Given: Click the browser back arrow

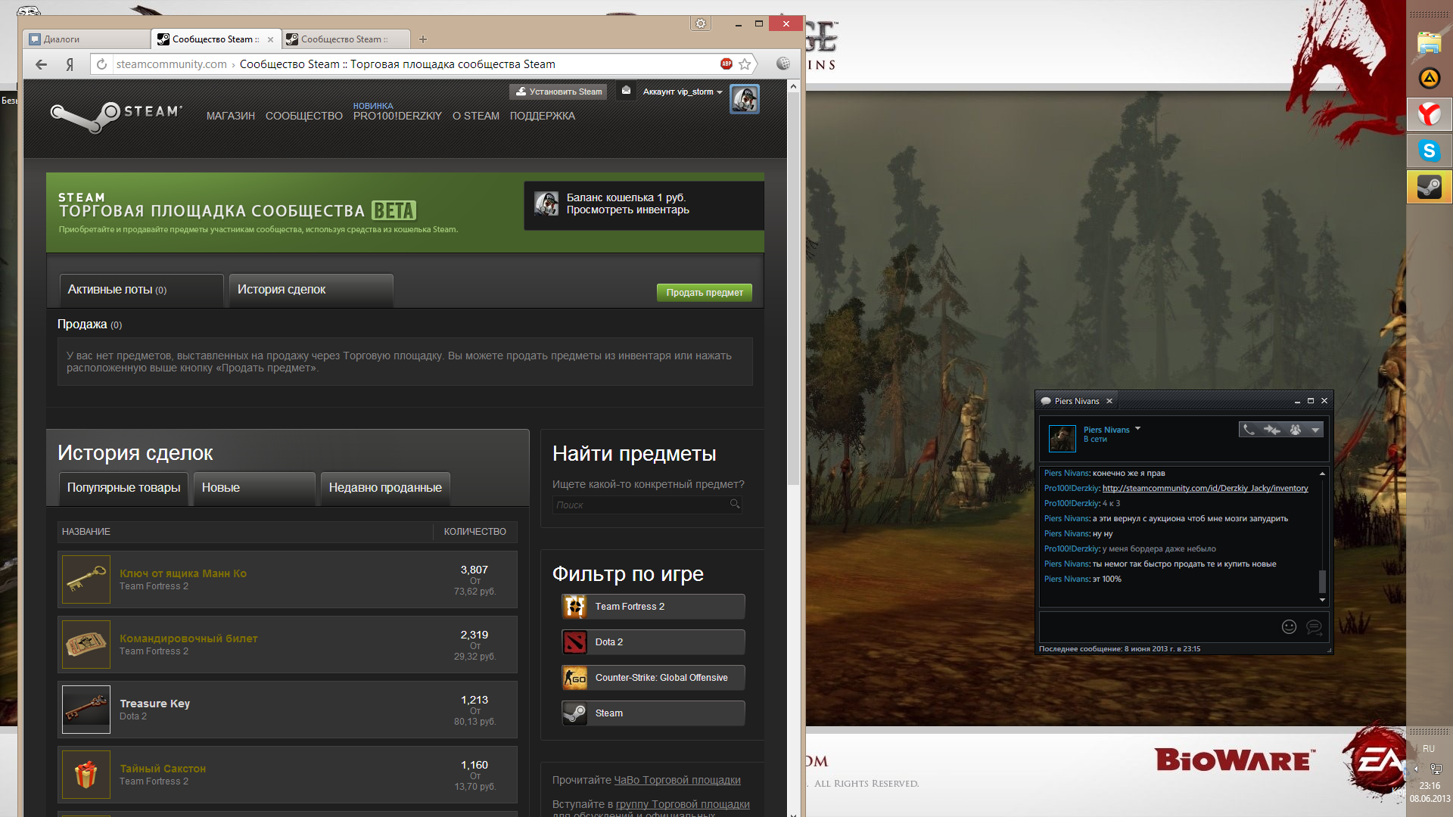Looking at the screenshot, I should tap(42, 64).
